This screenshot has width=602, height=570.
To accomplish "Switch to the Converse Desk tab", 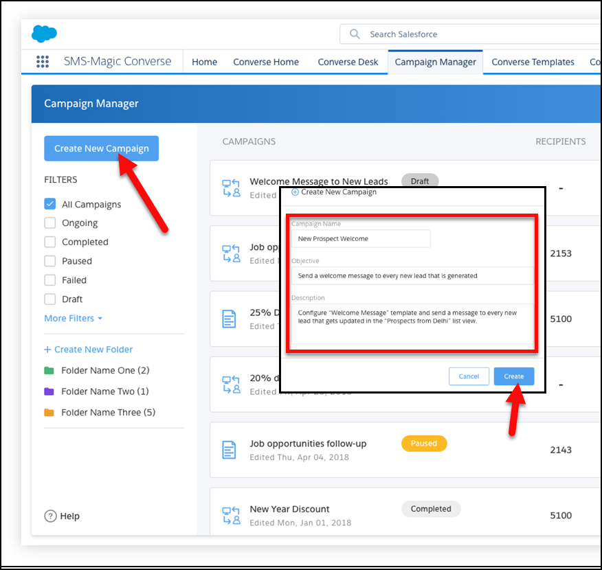I will tap(348, 62).
